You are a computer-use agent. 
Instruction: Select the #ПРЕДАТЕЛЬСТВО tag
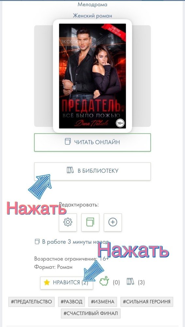pyautogui.click(x=31, y=302)
